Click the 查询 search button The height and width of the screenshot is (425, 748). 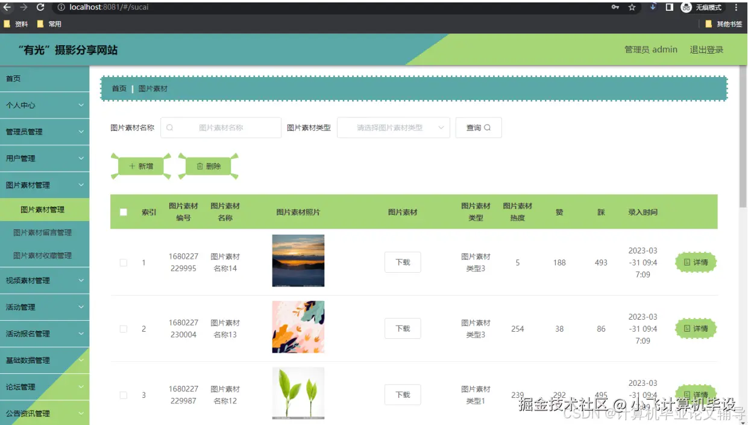(479, 128)
